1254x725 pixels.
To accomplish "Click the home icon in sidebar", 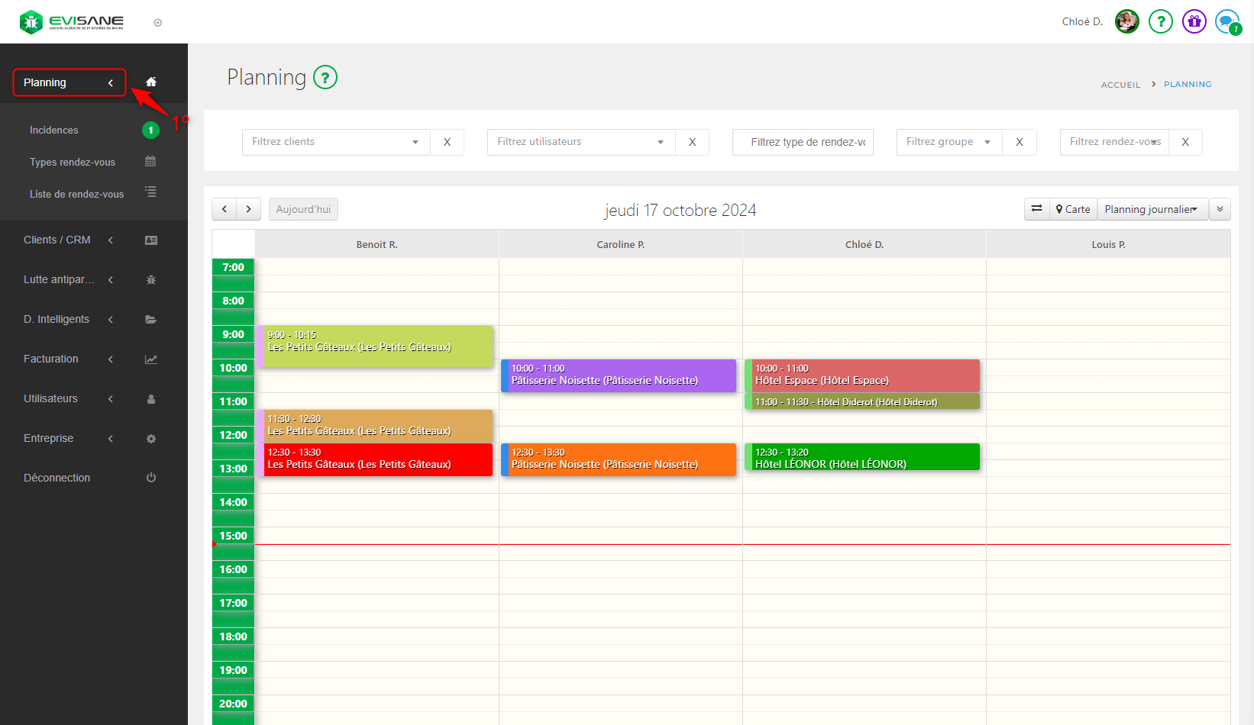I will (151, 82).
